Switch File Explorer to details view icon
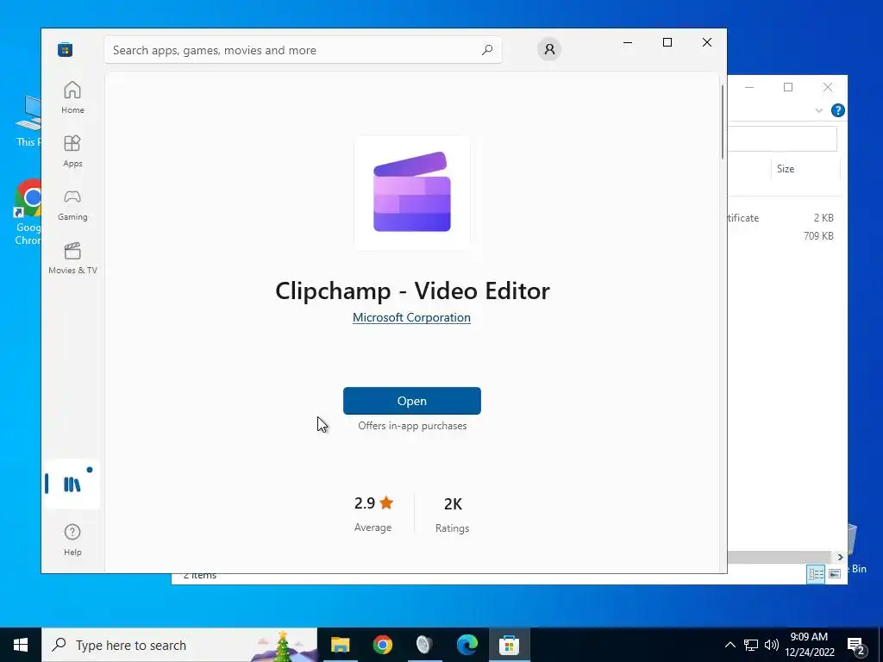The height and width of the screenshot is (662, 883). pos(816,573)
